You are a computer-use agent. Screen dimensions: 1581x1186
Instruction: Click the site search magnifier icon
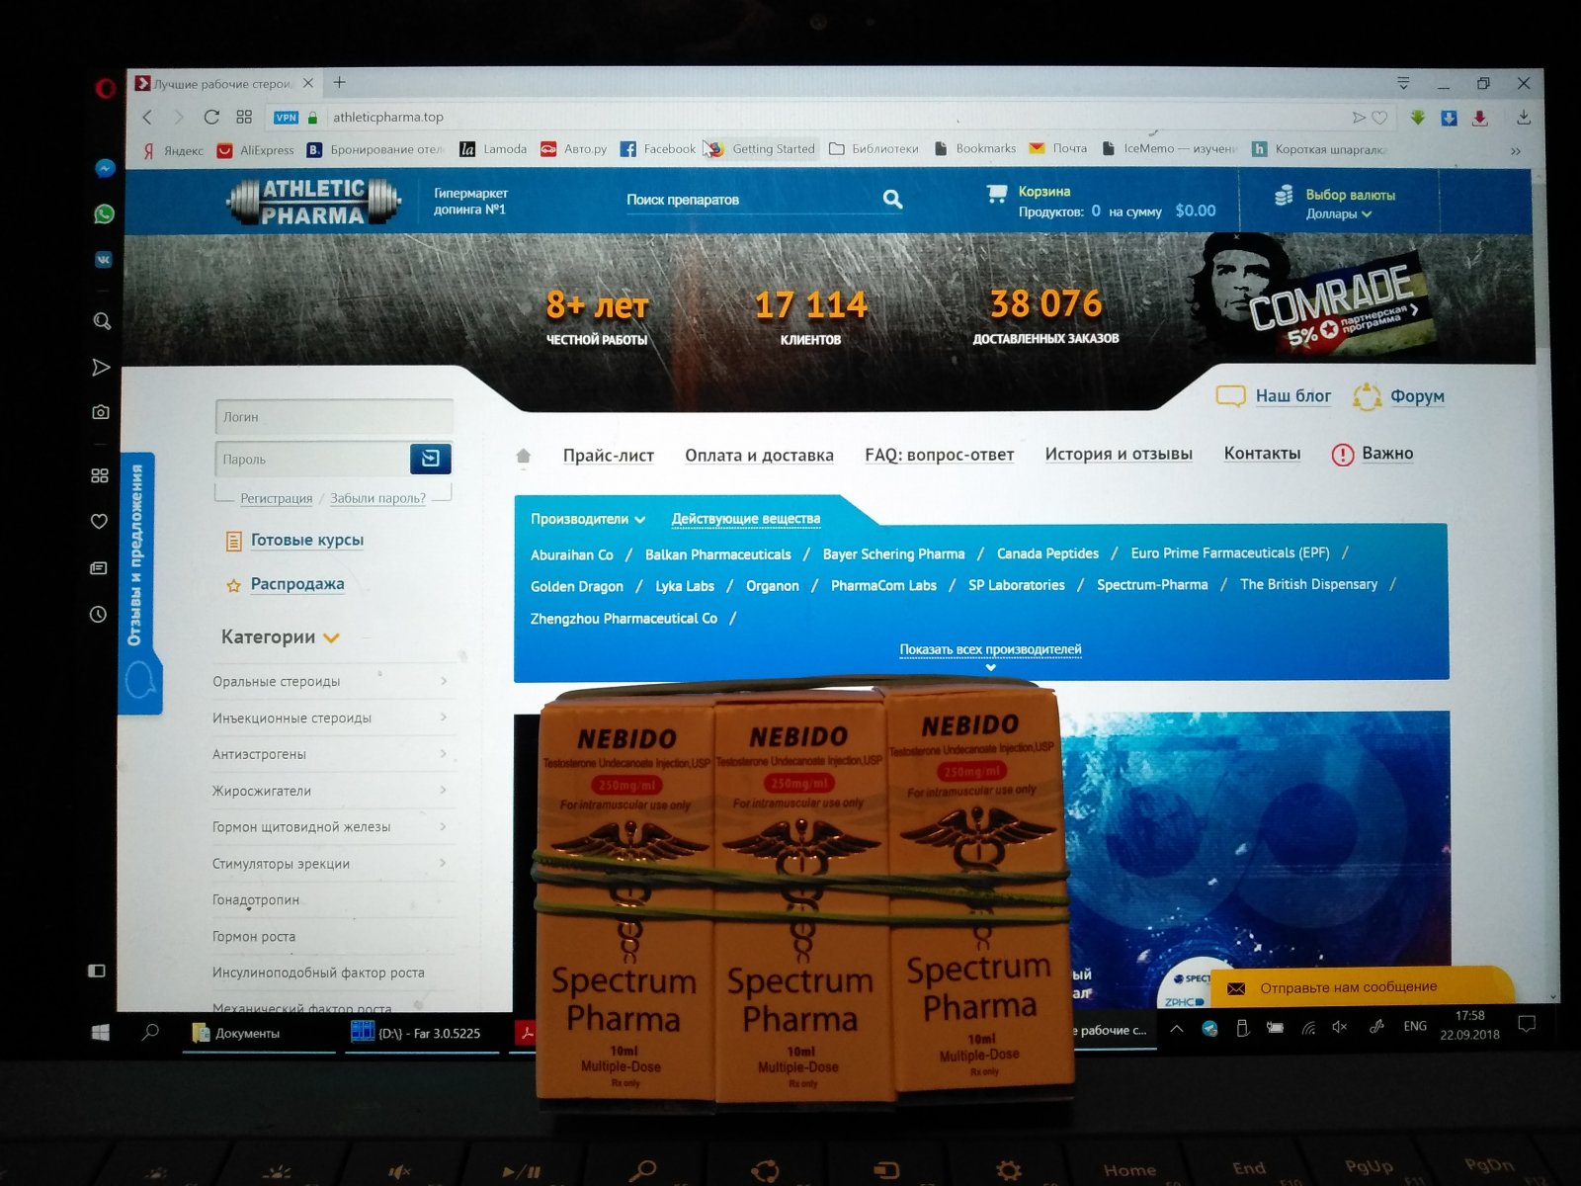tap(892, 200)
